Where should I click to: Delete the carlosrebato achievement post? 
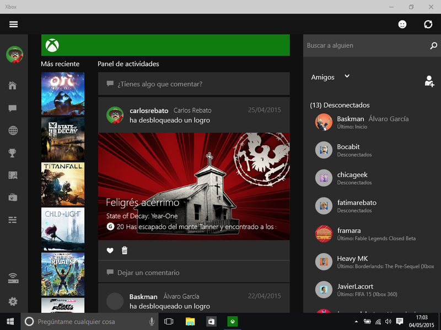click(125, 250)
